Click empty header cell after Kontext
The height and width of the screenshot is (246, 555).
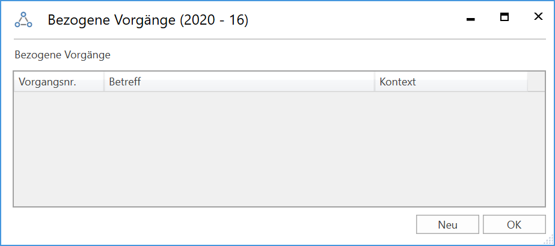pos(535,82)
